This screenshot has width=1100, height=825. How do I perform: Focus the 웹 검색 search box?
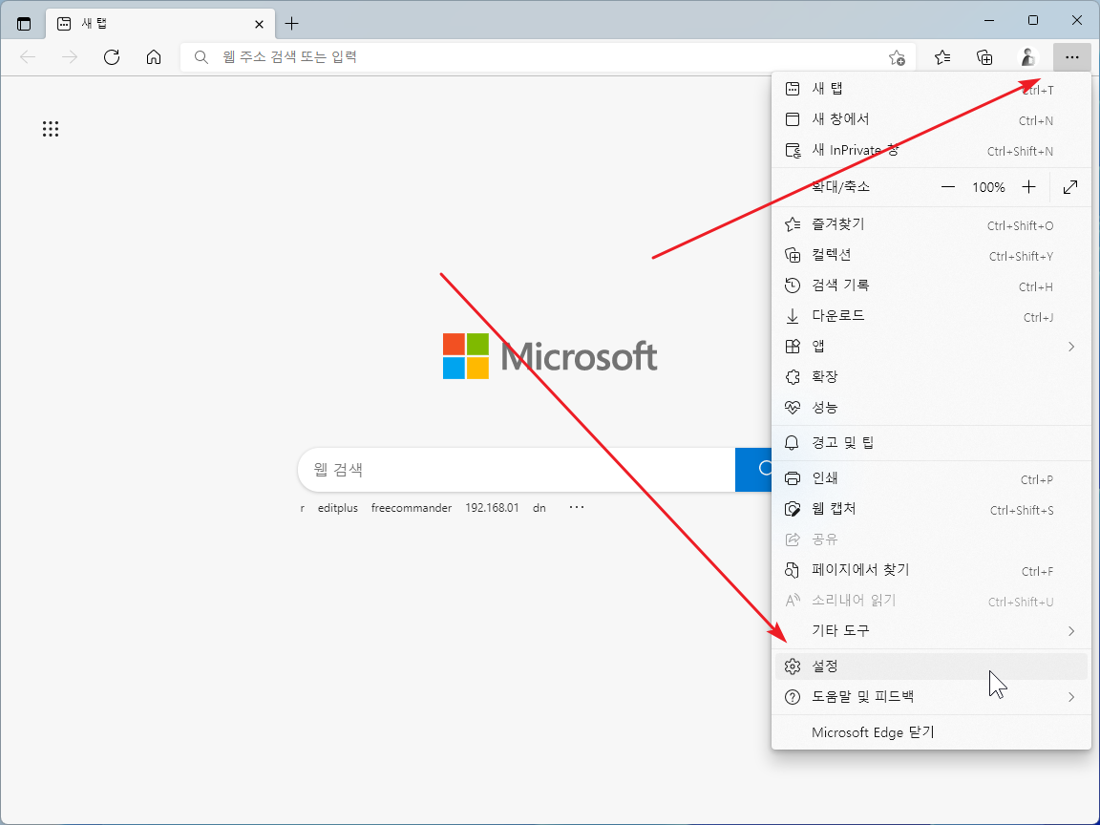pos(517,470)
